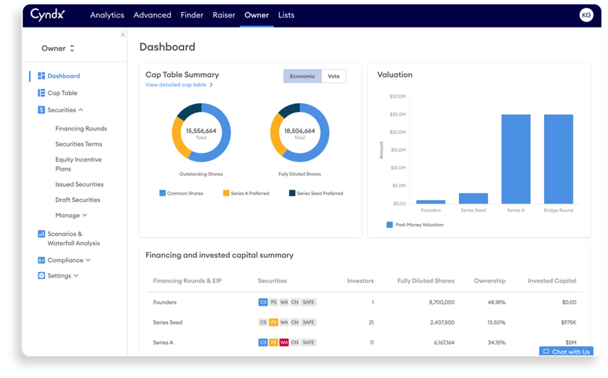608x378 pixels.
Task: Click the Dashboard sidebar icon
Action: pos(41,76)
